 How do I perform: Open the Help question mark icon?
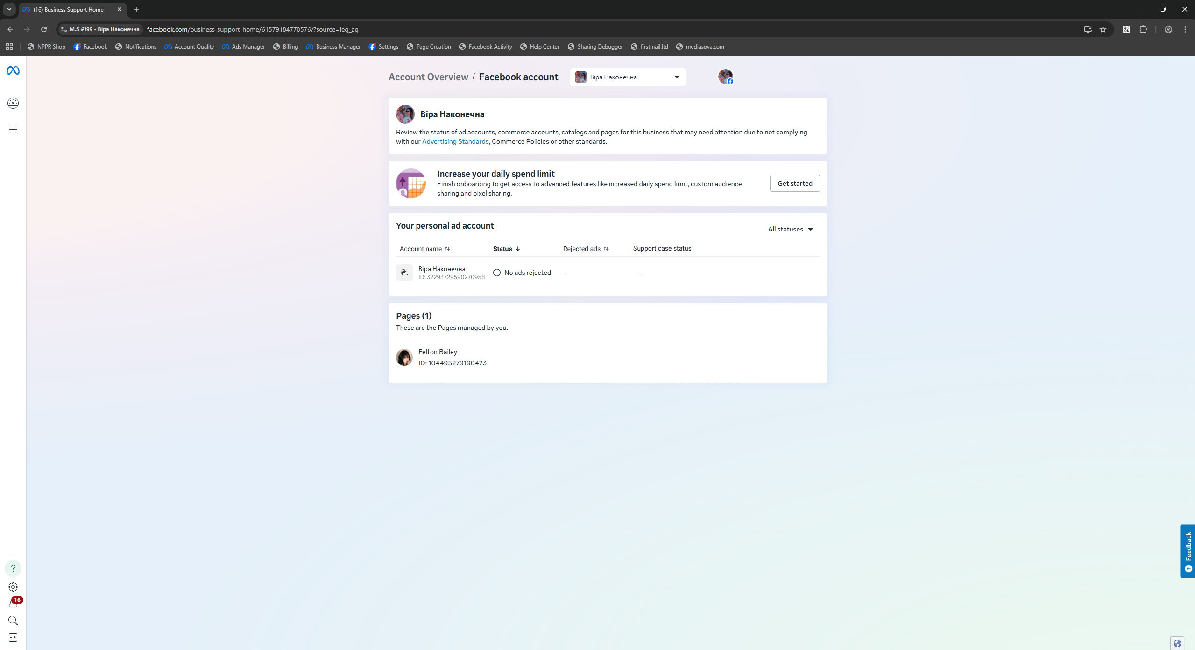(x=13, y=568)
